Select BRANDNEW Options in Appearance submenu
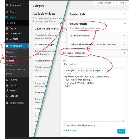Image resolution: width=129 pixels, height=139 pixels. click(16, 69)
